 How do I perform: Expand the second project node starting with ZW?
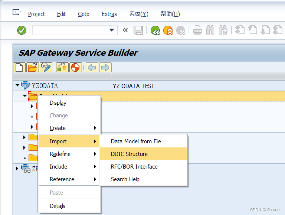click(17, 169)
